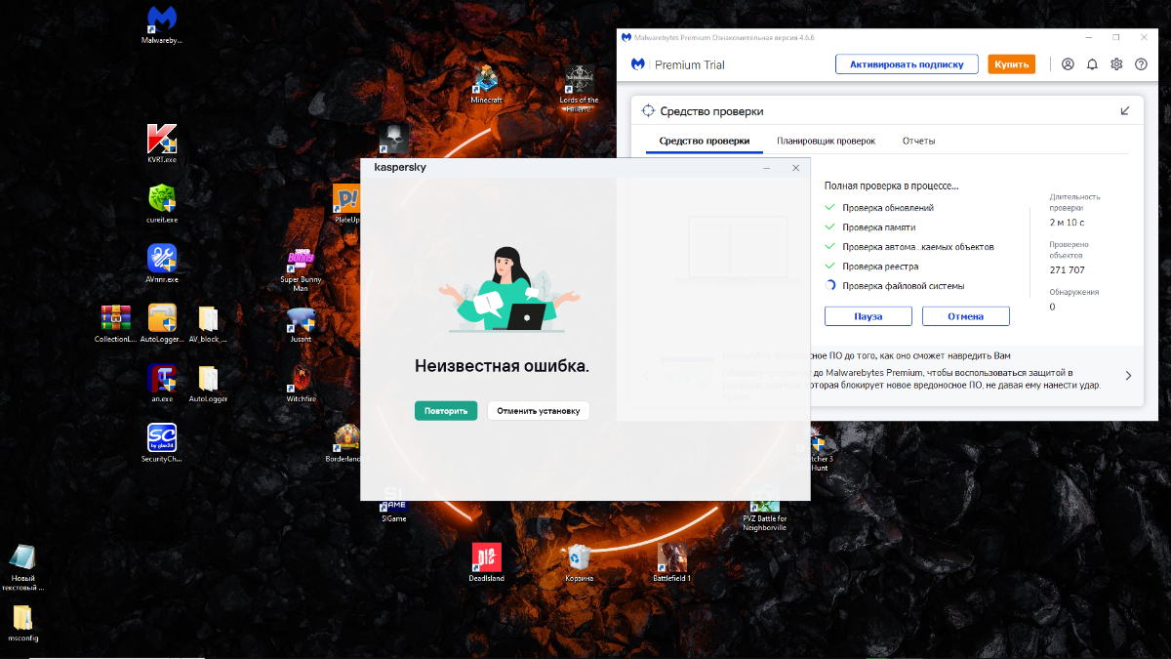Click the Проверка памяти scan step
This screenshot has height=659, width=1171.
tap(879, 227)
